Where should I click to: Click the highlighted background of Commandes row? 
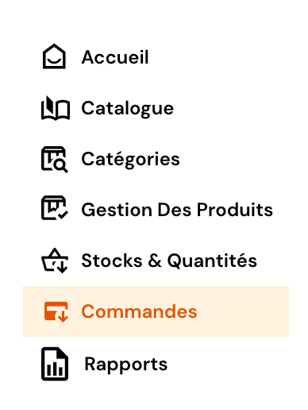tap(156, 311)
